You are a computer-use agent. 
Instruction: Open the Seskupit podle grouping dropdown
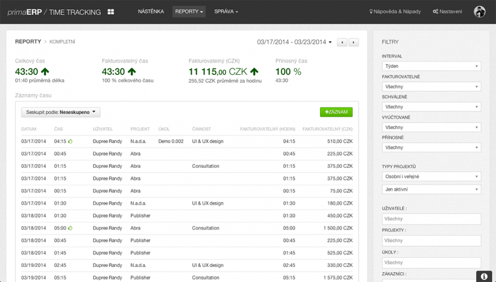[61, 112]
